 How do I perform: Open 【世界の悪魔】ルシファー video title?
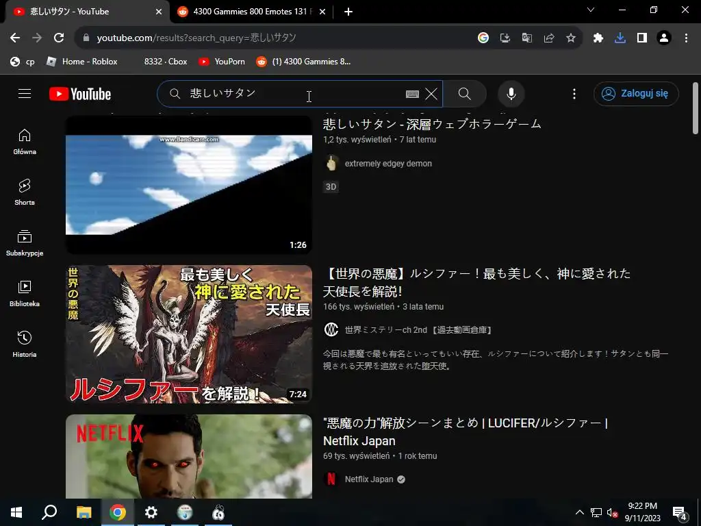click(476, 282)
